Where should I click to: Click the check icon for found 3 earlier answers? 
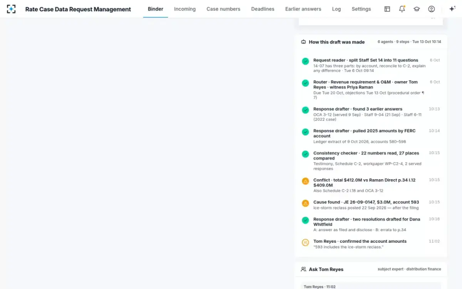[305, 110]
